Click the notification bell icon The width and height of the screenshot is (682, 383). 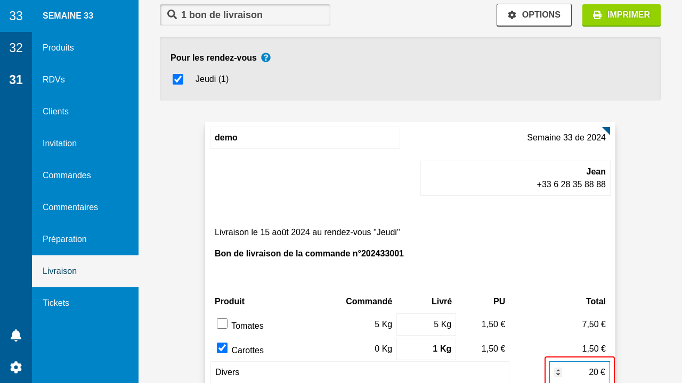tap(16, 335)
